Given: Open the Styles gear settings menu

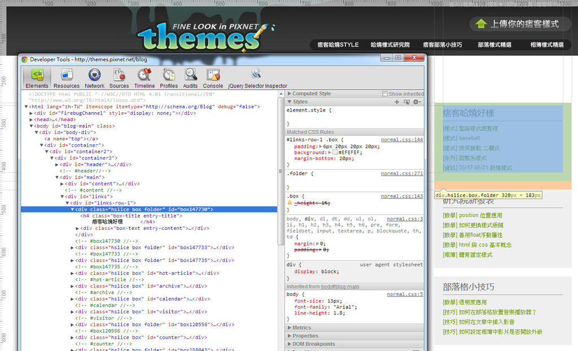Looking at the screenshot, I should tap(417, 102).
